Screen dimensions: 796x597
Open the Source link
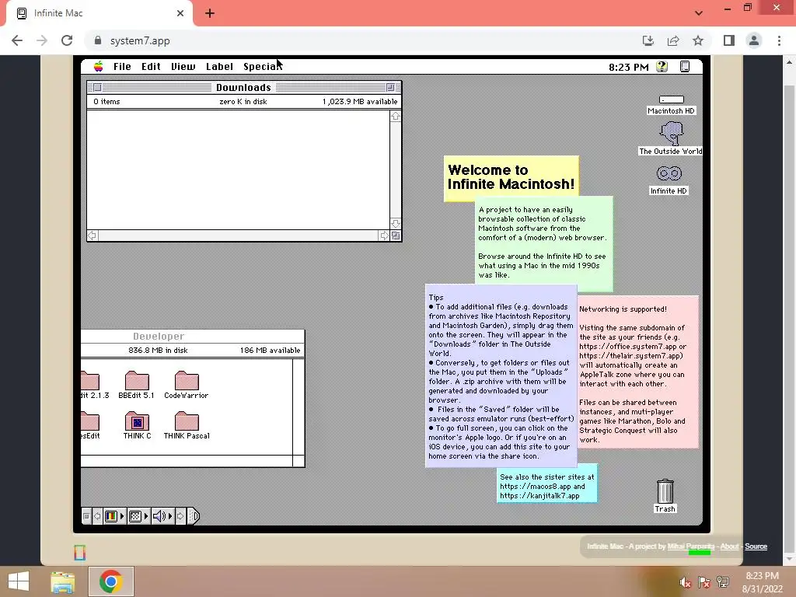tap(756, 546)
